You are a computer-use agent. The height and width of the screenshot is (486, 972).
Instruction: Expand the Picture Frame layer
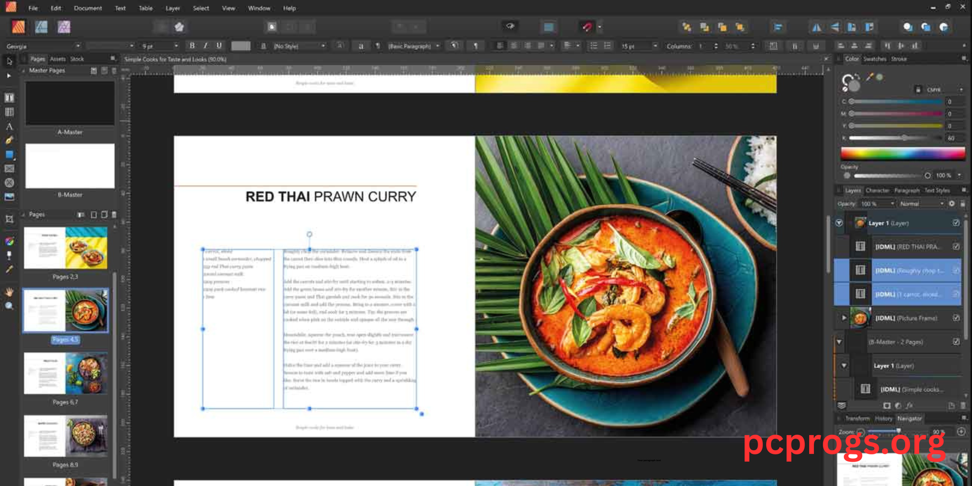coord(844,318)
